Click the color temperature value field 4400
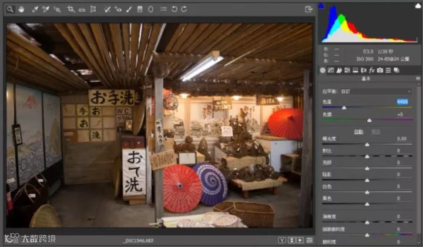423x247 pixels. point(402,102)
